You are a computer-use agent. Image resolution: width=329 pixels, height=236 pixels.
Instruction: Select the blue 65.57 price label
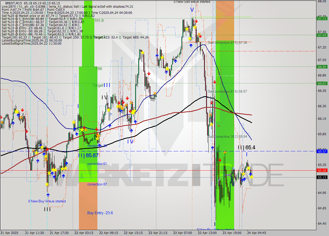[322, 151]
